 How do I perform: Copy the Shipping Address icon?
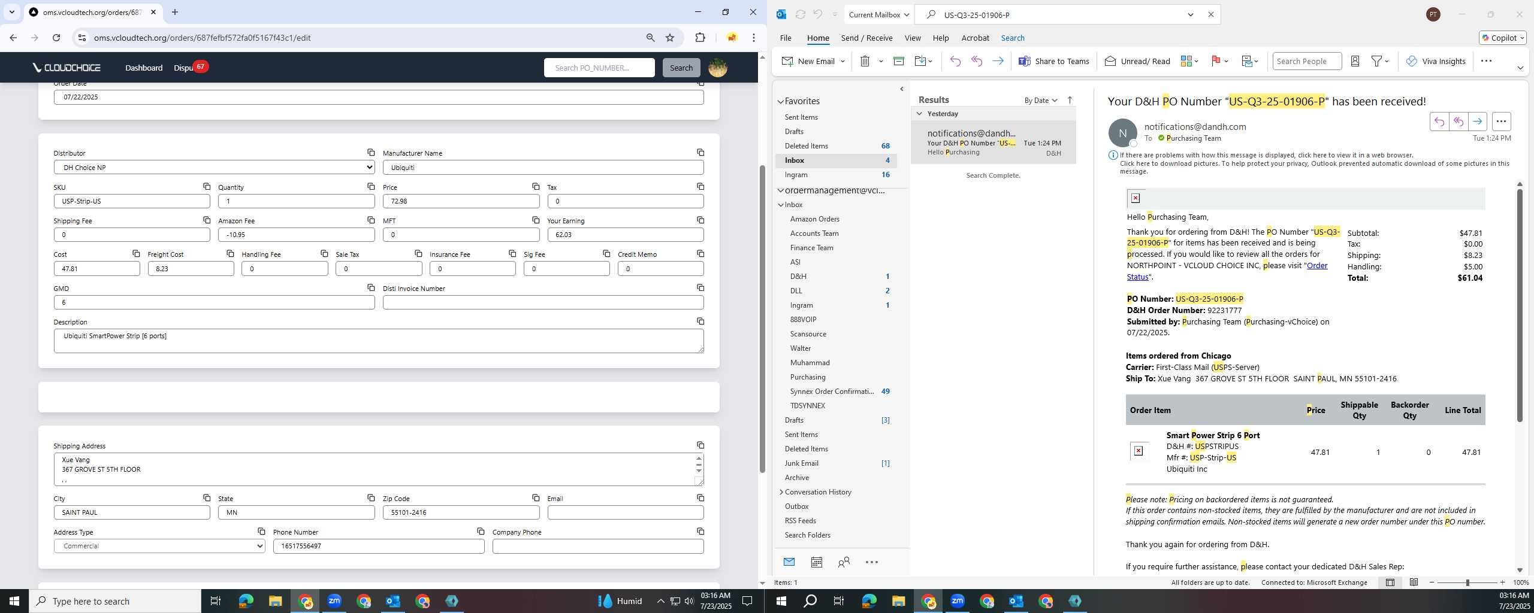[700, 445]
